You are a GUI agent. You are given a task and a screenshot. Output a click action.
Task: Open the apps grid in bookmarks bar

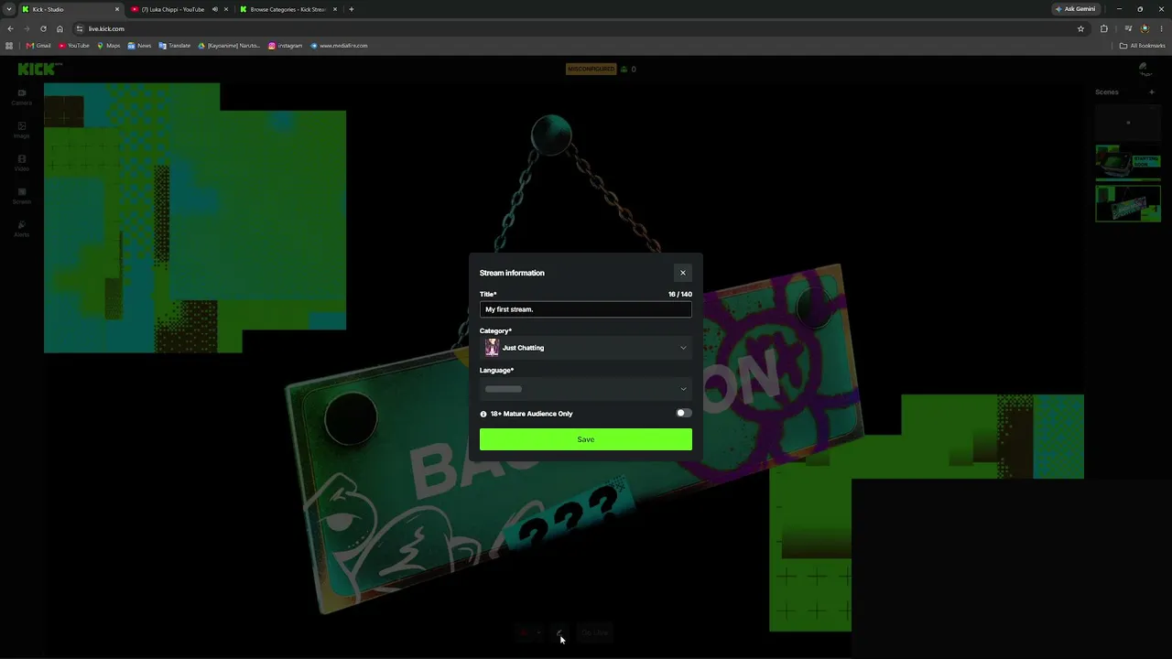coord(9,46)
